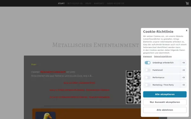Viewport: 191px width, 119px height.
Task: Click the WhatsApp community link
Action: 53,72
